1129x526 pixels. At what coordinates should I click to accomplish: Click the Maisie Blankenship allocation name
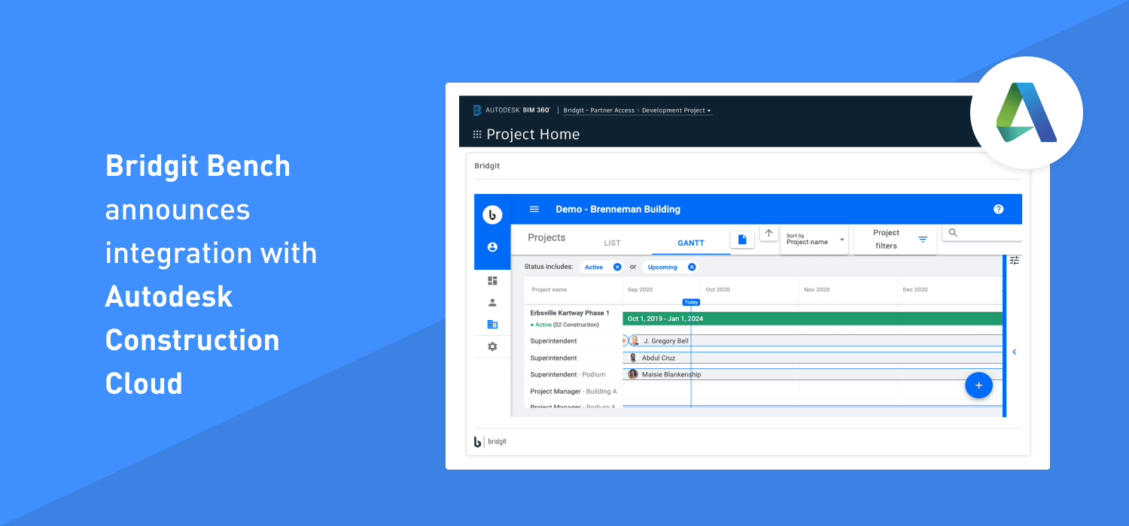[671, 374]
